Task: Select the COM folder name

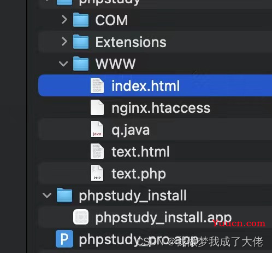Action: click(111, 20)
